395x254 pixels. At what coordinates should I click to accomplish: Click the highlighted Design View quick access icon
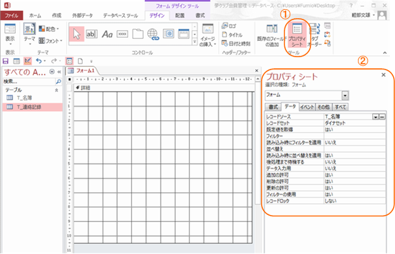[28, 61]
